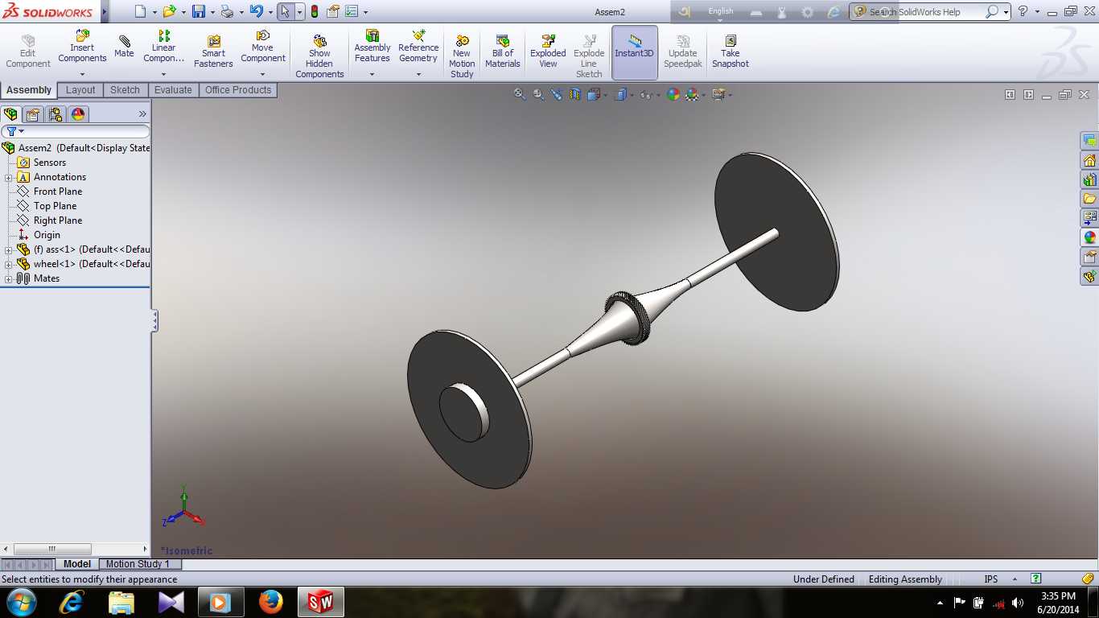The image size is (1099, 618).
Task: Insert a Bill of Materials
Action: (503, 51)
